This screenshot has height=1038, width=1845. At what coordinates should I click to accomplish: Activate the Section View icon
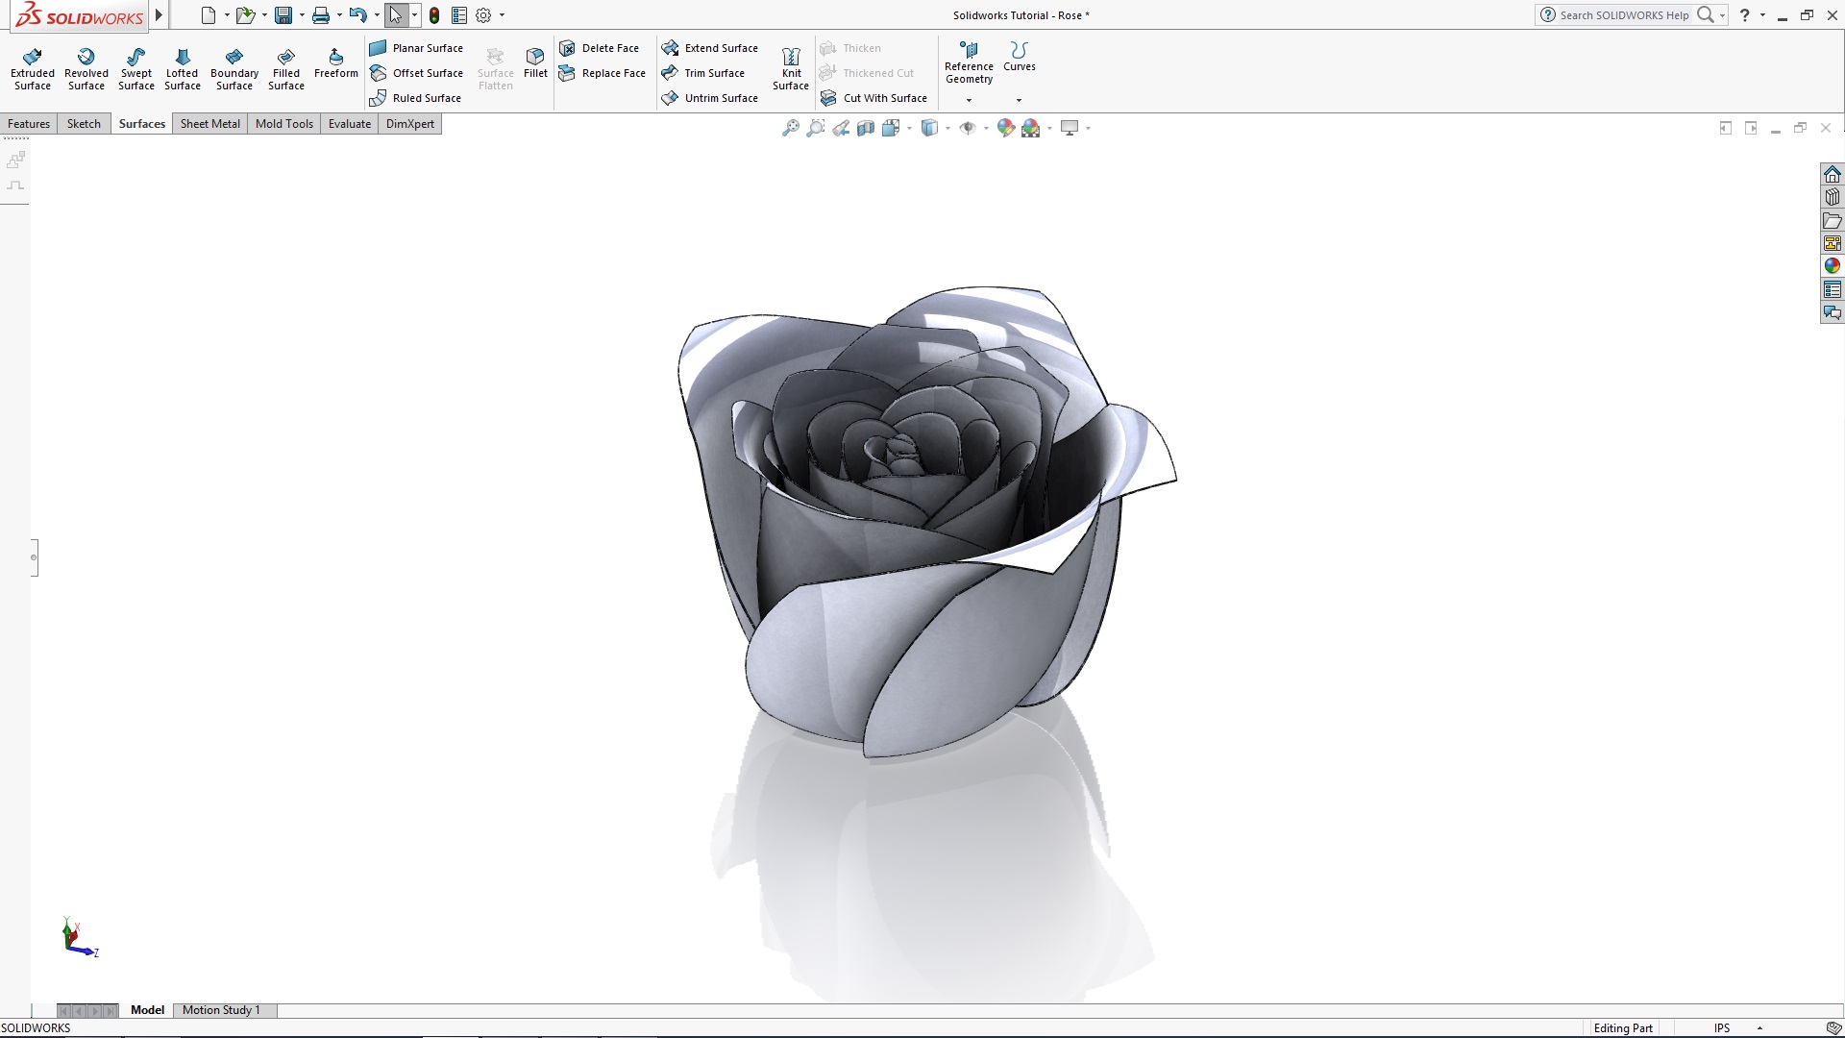click(x=866, y=127)
